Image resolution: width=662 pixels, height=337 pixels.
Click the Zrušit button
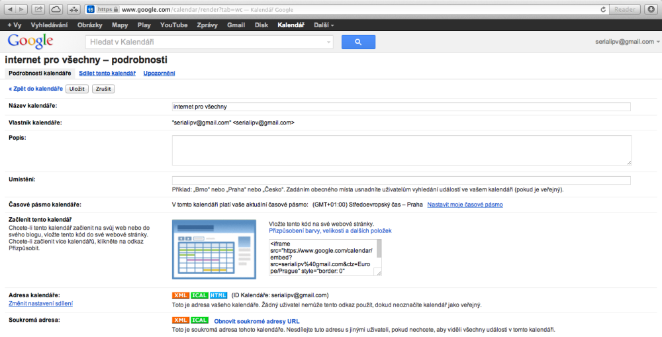[x=103, y=89]
